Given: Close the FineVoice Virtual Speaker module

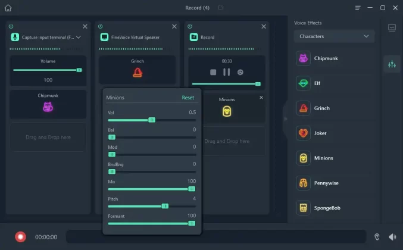Looking at the screenshot, I should point(174,26).
